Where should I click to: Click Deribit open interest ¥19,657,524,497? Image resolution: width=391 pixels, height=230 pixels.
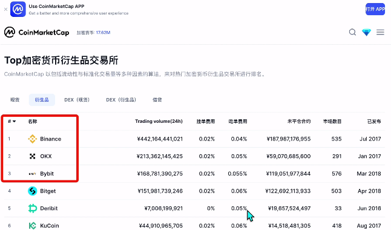[289, 208]
